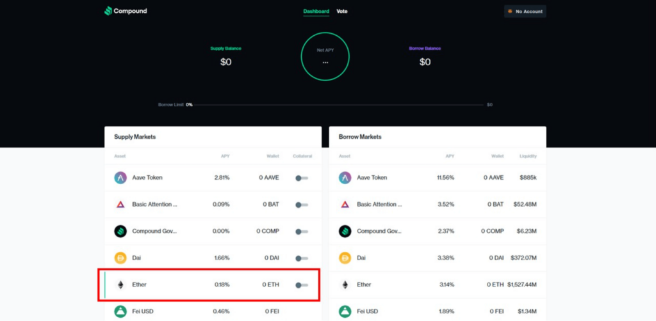The image size is (656, 321).
Task: Select Ether name in Supply Markets
Action: coord(139,285)
